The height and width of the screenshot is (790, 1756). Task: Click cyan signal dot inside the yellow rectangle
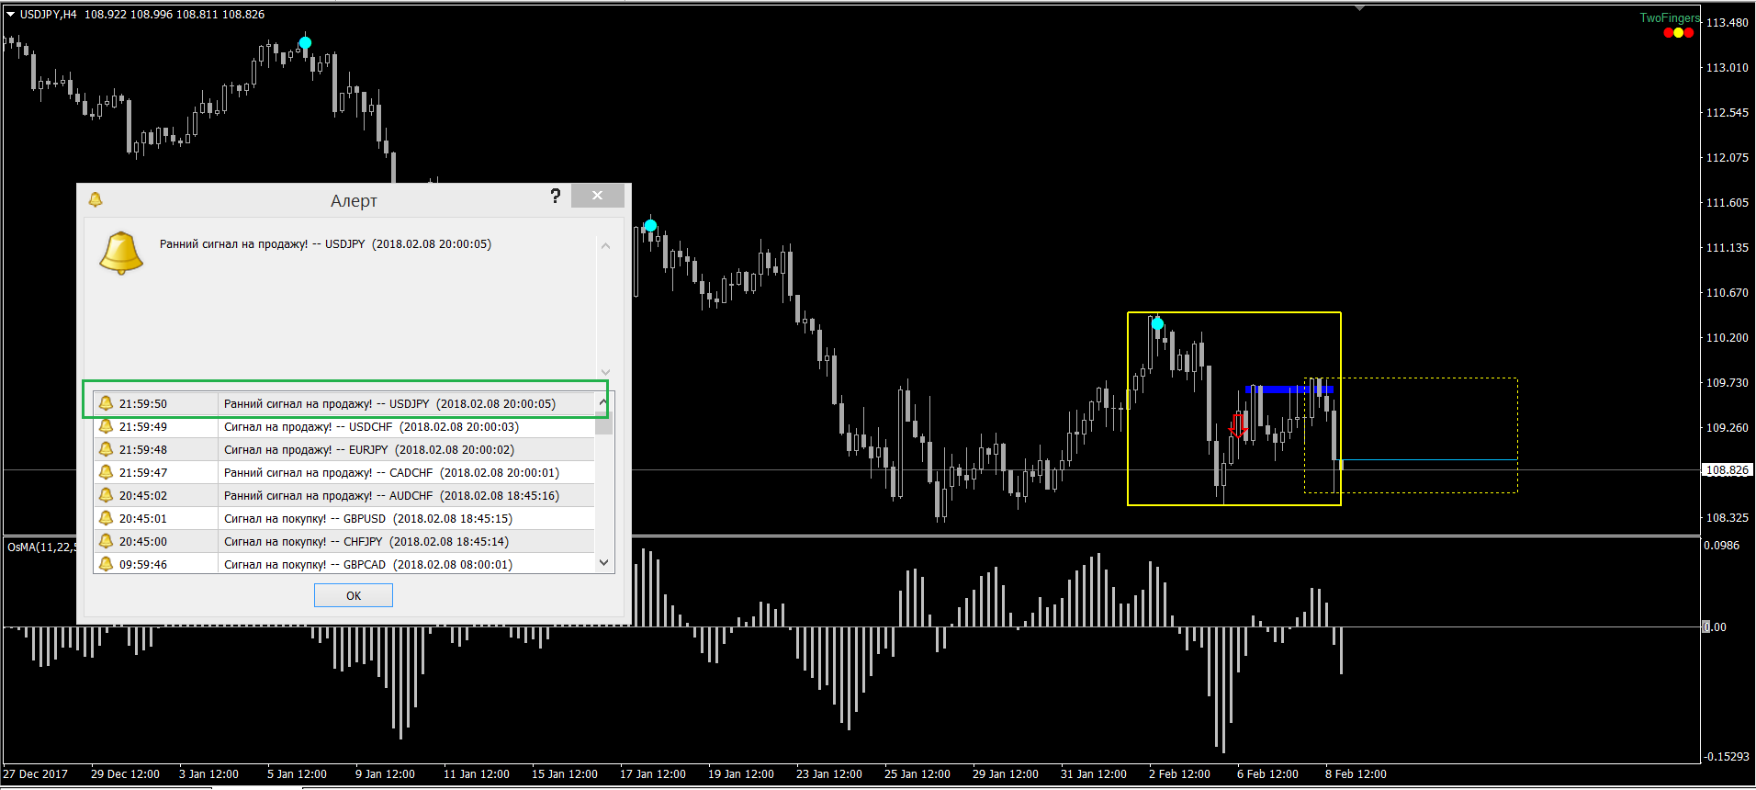click(x=1157, y=324)
